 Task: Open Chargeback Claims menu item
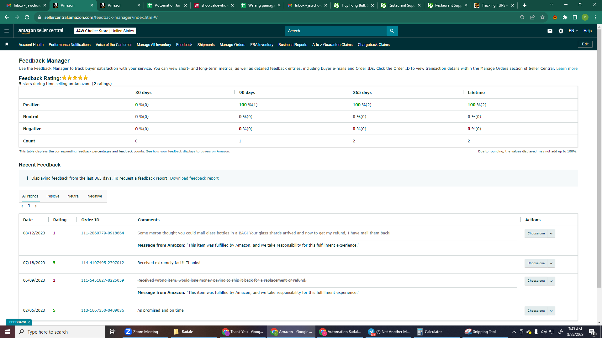pos(374,45)
